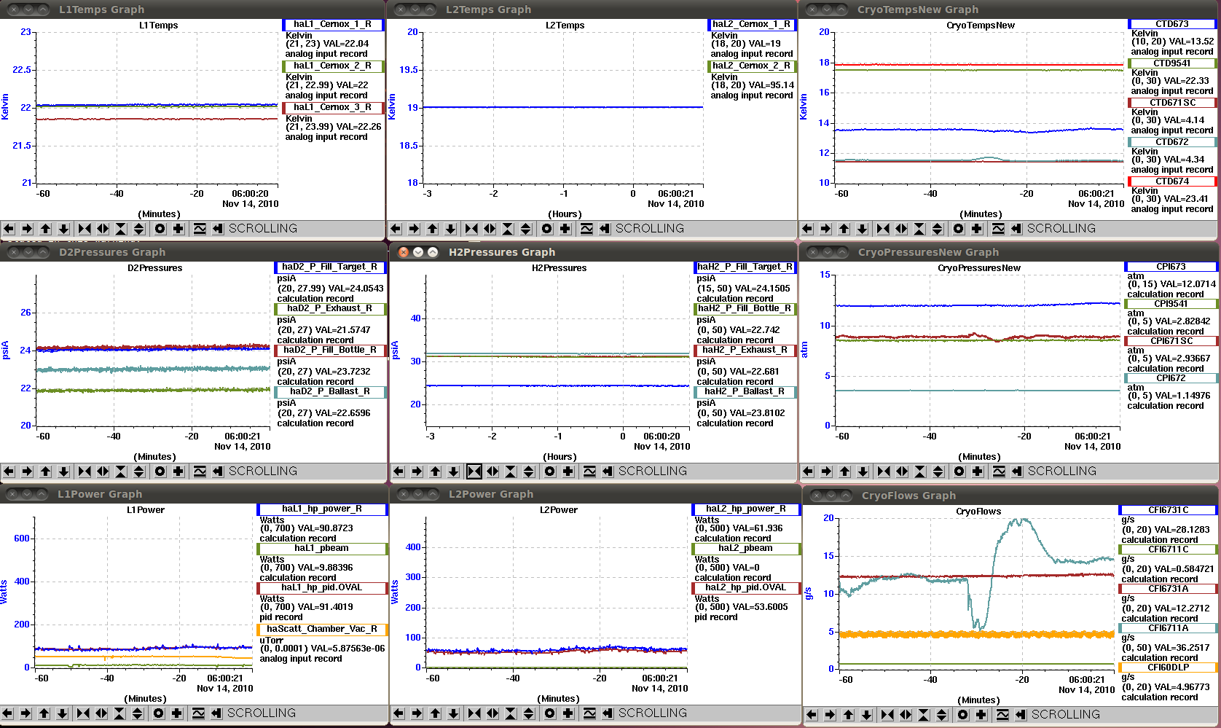Screen dimensions: 1221x728
Task: Zoom out horizontally on L2Temps Graph
Action: coord(490,229)
